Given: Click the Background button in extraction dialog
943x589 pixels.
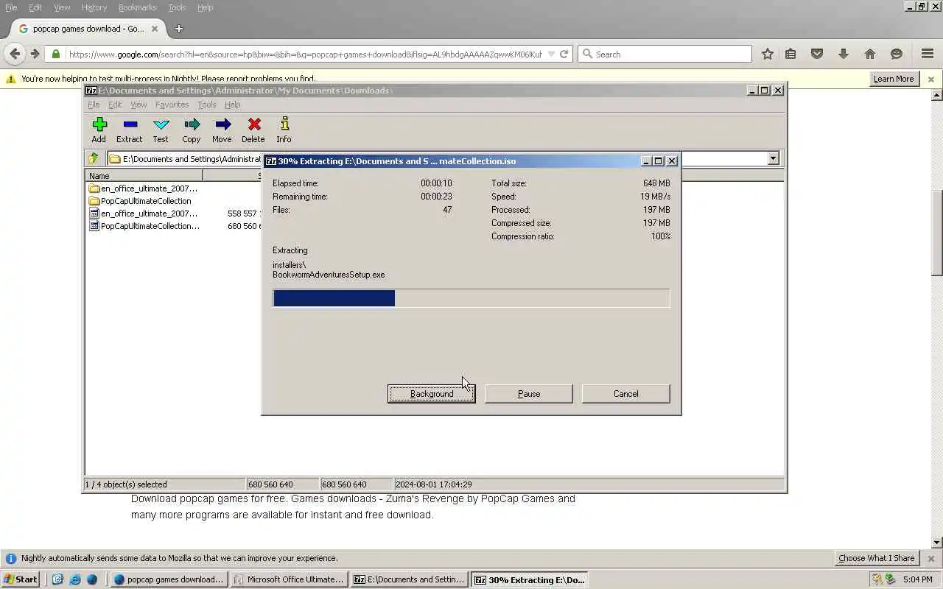Looking at the screenshot, I should pos(432,394).
